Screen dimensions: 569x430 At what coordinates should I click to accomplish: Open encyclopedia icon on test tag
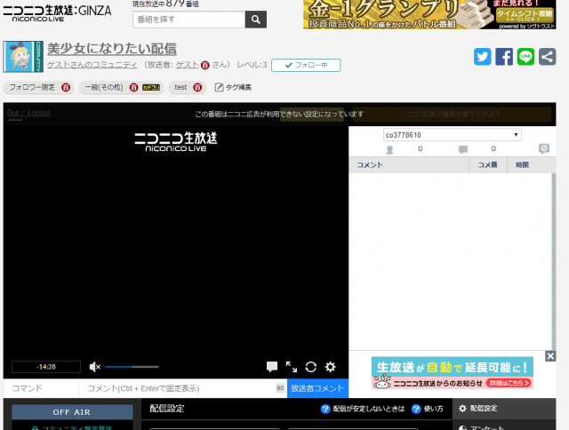pos(197,87)
